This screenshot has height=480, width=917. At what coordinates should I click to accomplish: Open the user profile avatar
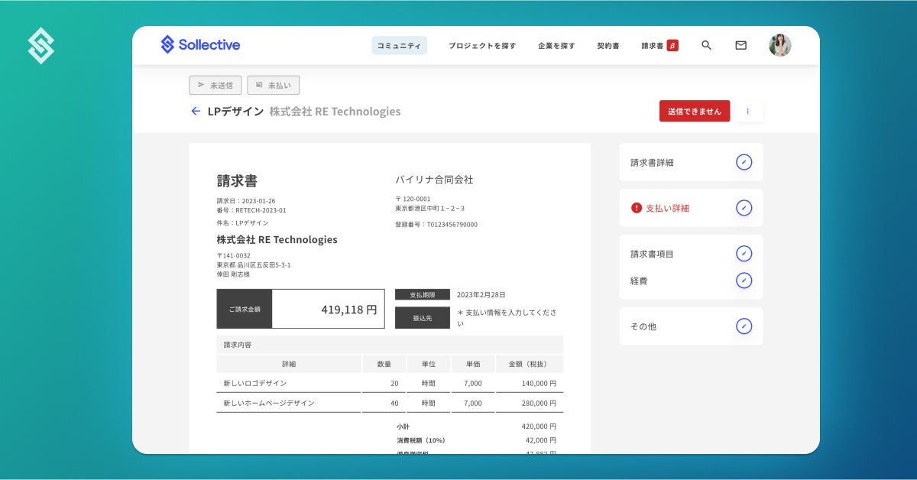click(x=780, y=45)
